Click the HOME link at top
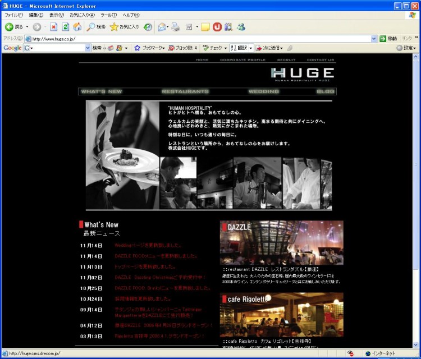Viewport: 421px width, 359px height. (x=202, y=60)
